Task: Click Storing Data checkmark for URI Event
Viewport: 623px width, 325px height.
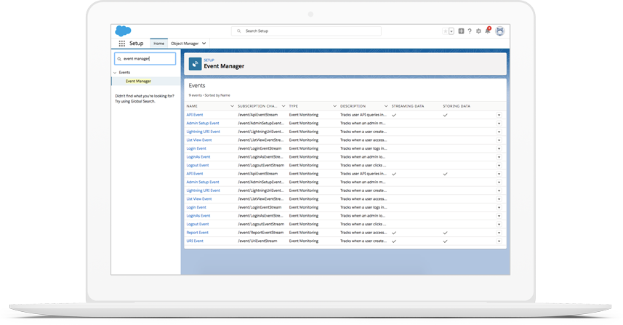Action: pos(446,241)
